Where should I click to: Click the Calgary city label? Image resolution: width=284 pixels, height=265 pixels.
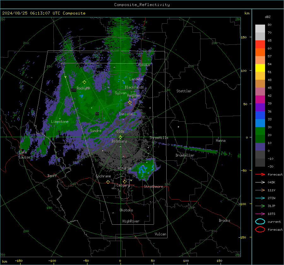[123, 185]
